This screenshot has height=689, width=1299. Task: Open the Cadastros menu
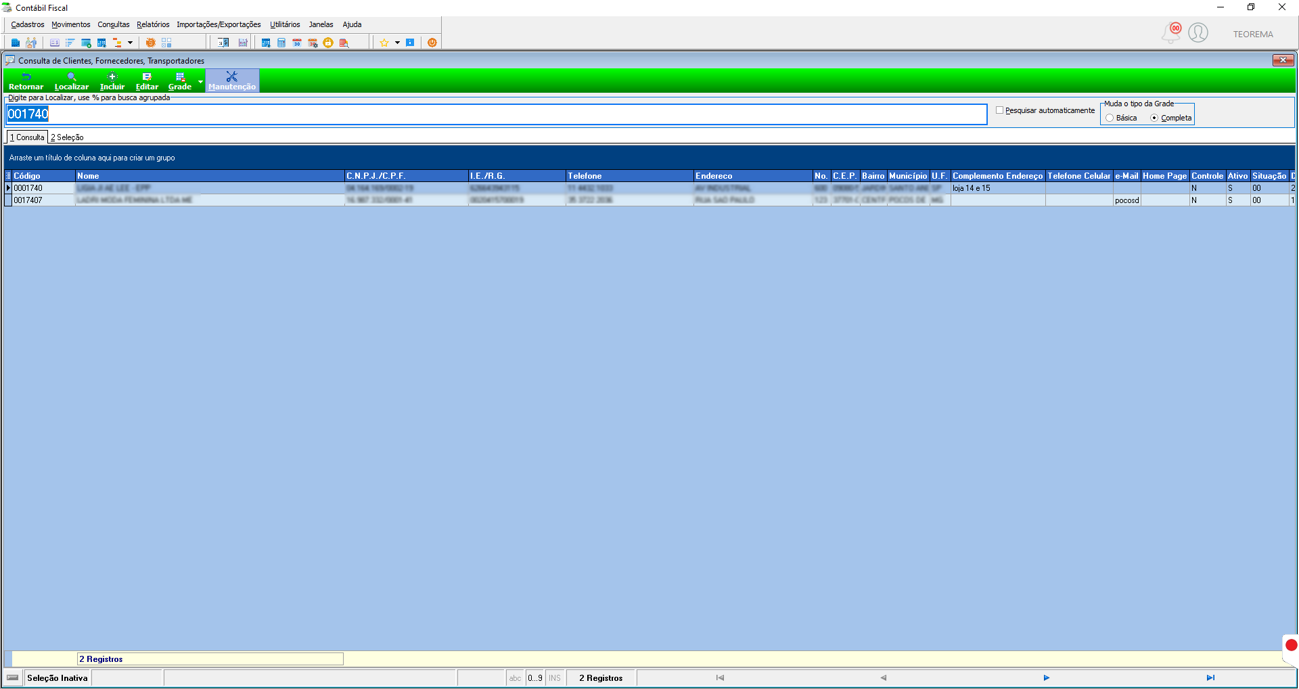(28, 24)
